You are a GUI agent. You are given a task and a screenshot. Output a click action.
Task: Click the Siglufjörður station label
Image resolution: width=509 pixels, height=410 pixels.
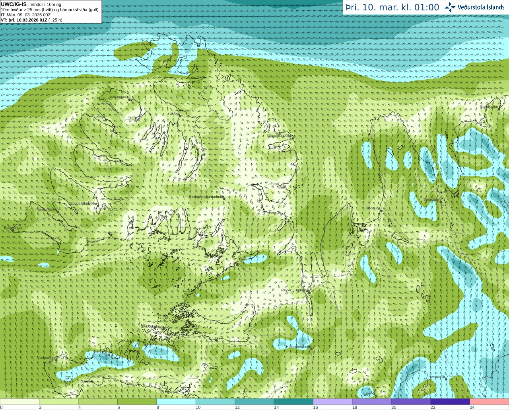tap(489, 107)
